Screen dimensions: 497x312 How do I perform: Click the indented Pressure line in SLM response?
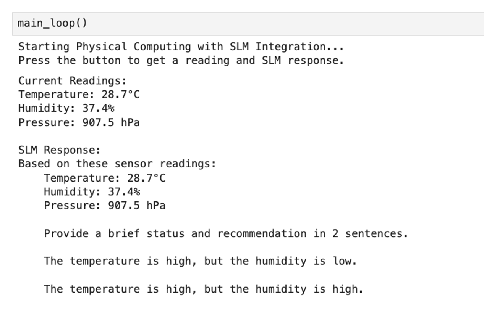click(x=104, y=206)
